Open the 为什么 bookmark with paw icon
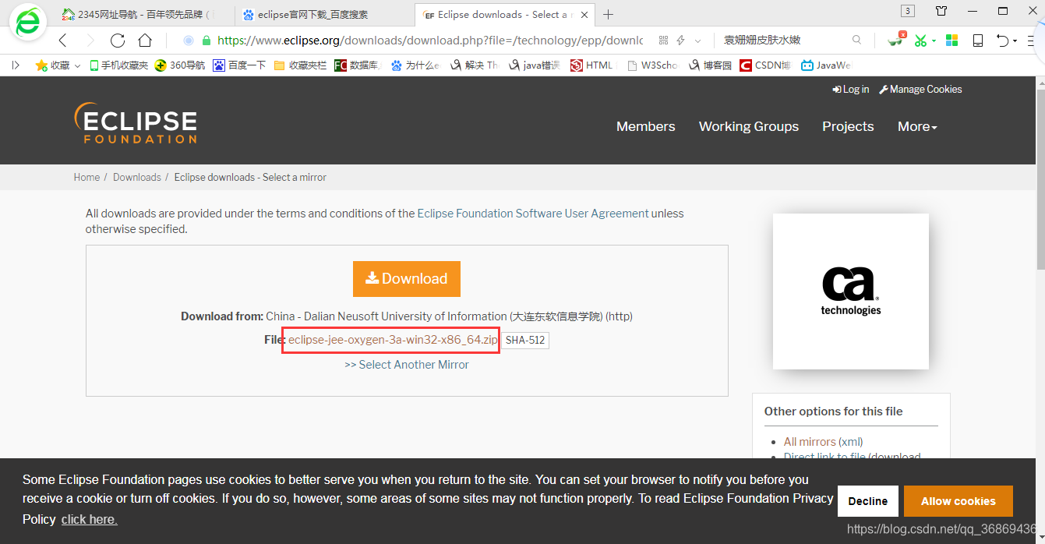 415,65
